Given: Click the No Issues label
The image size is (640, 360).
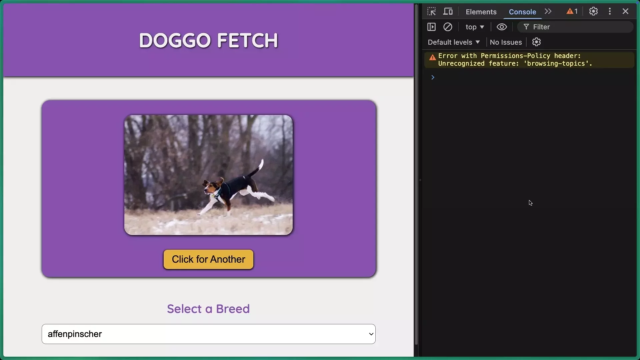Looking at the screenshot, I should 506,42.
